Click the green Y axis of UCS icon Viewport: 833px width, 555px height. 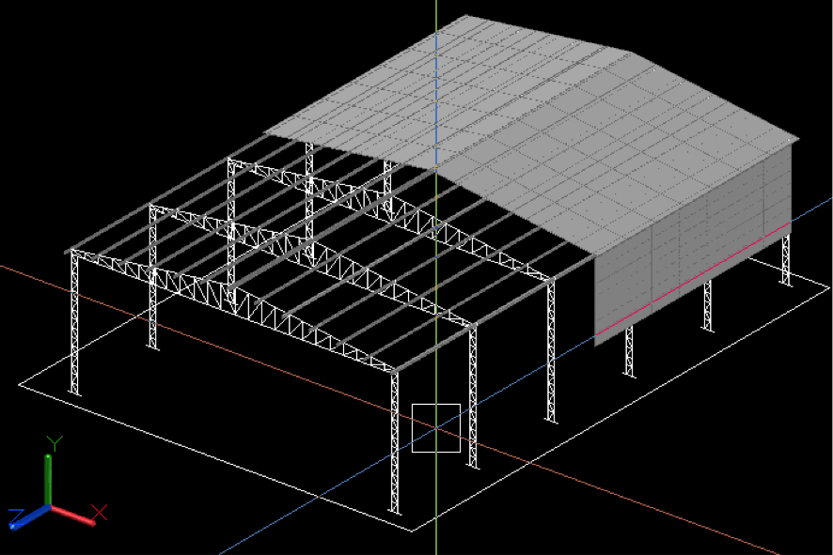coord(48,479)
